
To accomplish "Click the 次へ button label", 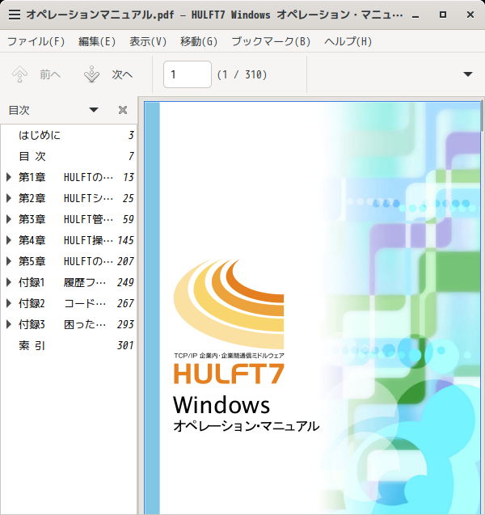I will [x=122, y=74].
